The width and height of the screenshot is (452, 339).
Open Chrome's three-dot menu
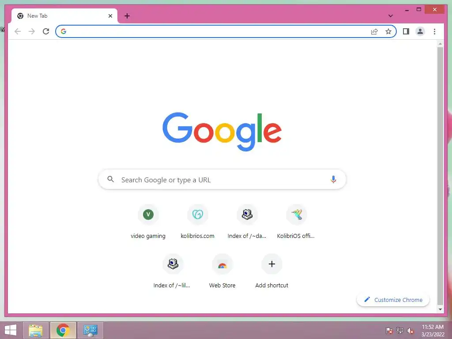(434, 31)
